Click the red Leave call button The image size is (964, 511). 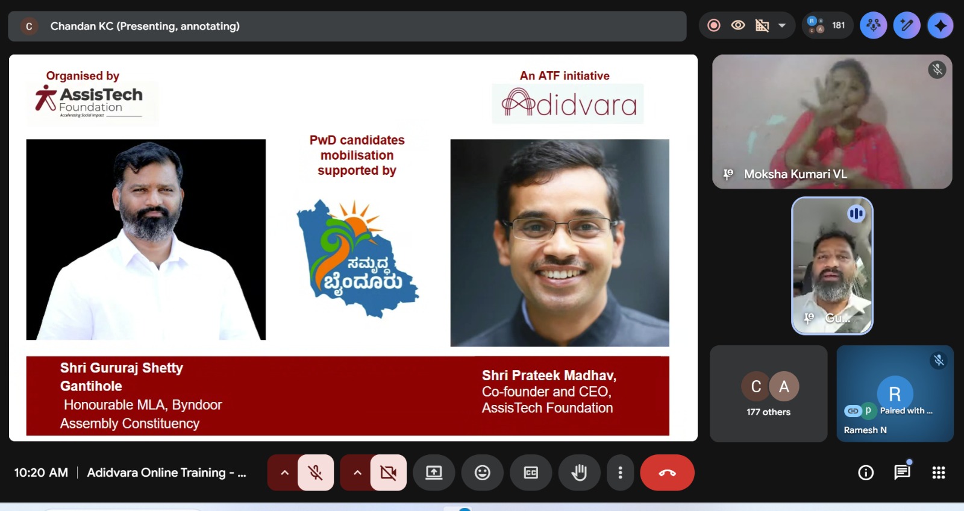click(667, 473)
